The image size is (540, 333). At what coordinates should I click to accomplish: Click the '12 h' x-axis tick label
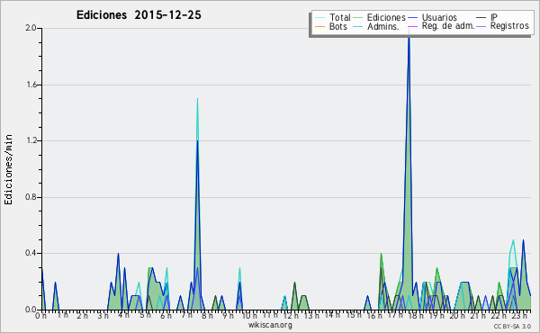point(291,315)
